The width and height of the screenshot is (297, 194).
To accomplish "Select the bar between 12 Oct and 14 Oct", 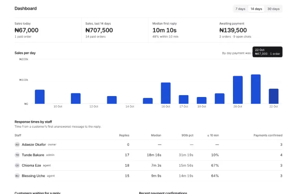I will pos(112,100).
